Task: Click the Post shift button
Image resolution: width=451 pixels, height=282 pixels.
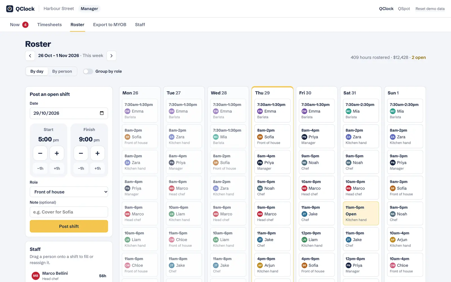Action: 69,226
